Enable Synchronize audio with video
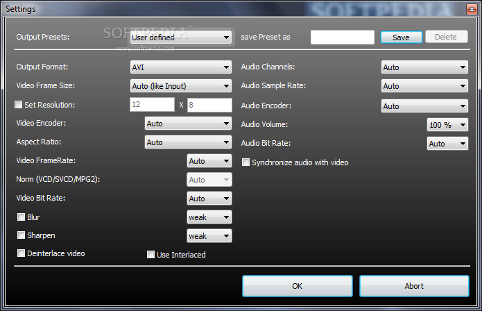Viewport: 482px width, 311px height. pyautogui.click(x=246, y=162)
